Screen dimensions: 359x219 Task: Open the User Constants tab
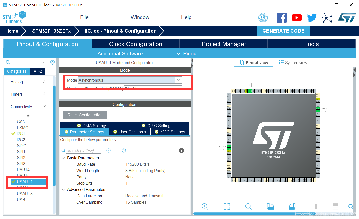click(130, 132)
